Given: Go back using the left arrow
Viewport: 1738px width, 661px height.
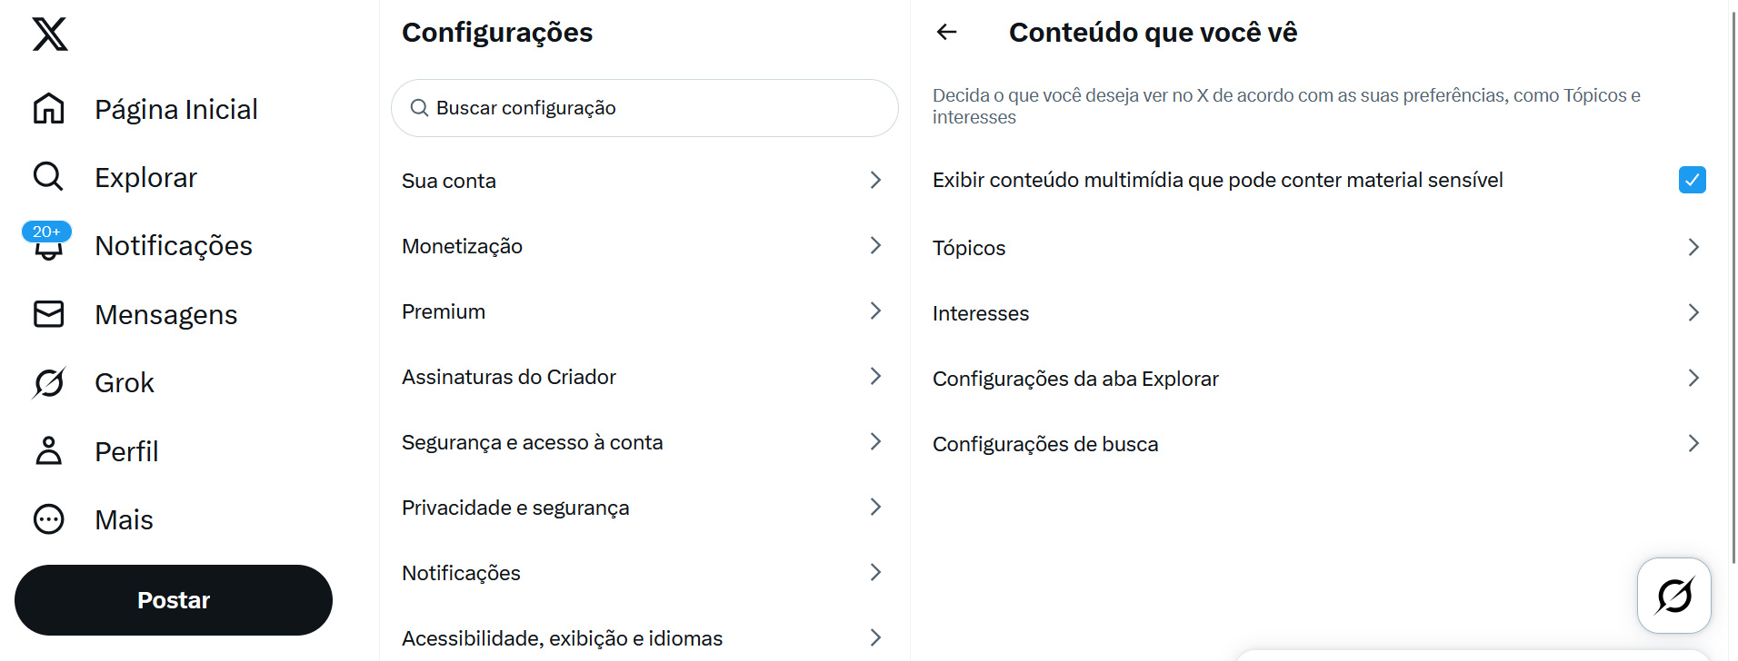Looking at the screenshot, I should [947, 33].
